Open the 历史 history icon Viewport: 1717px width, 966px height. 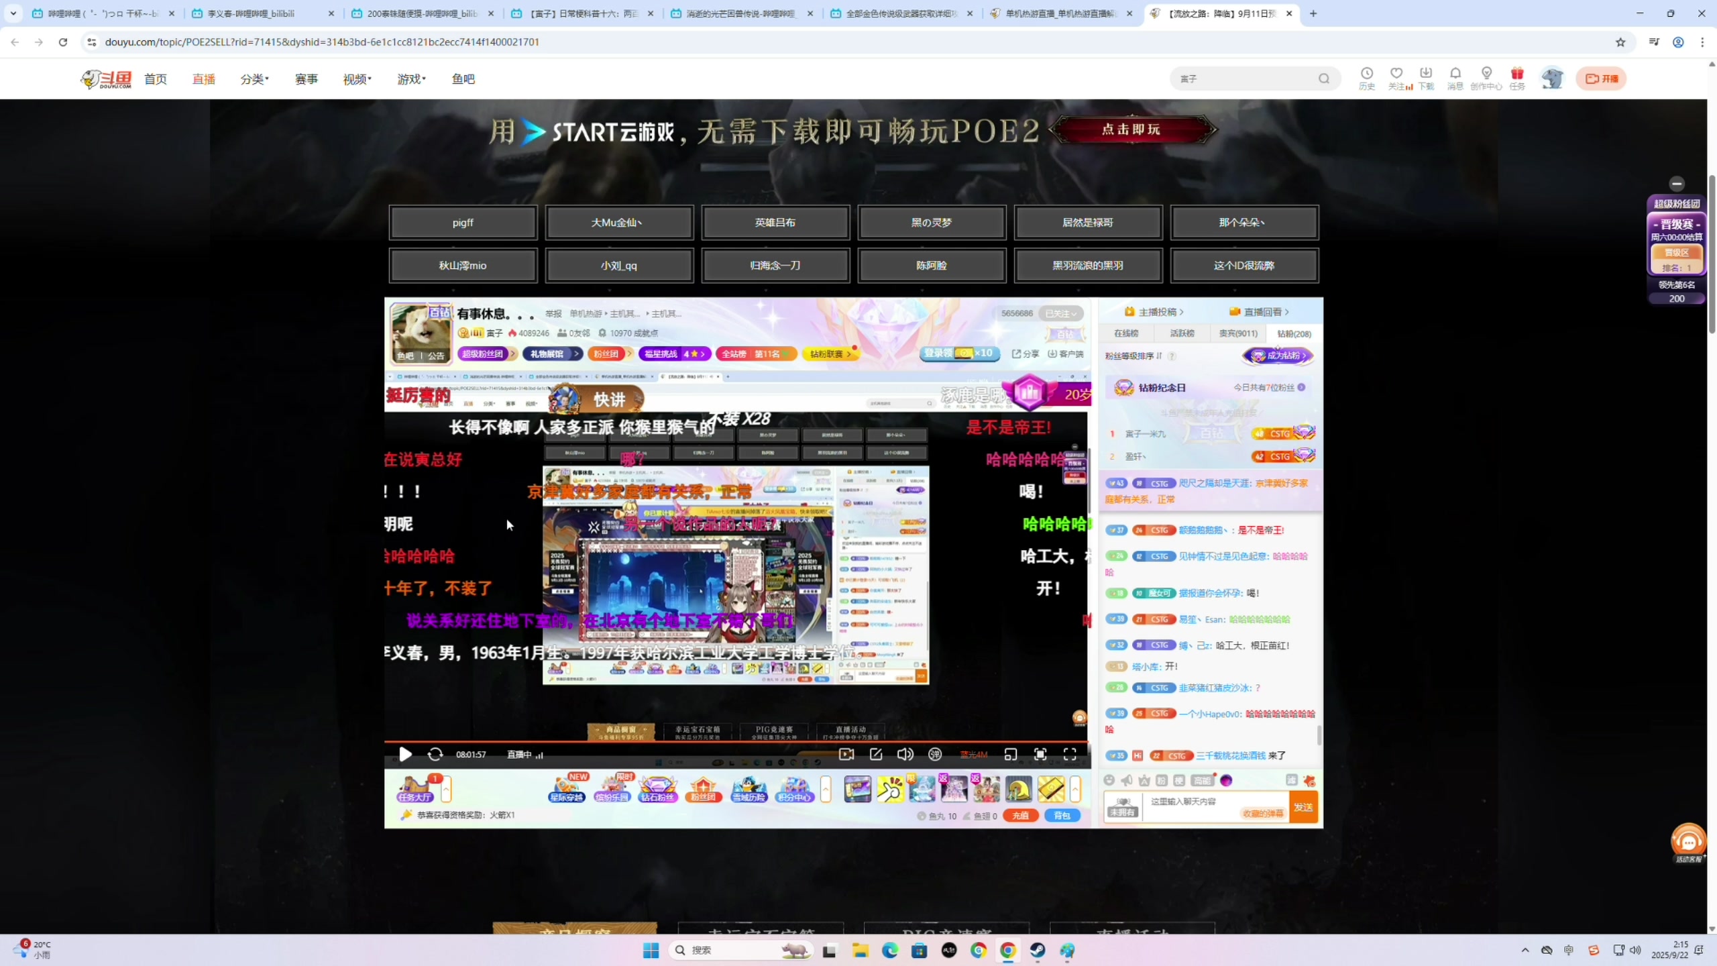point(1367,78)
